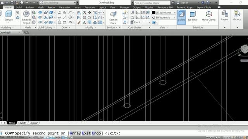The image size is (248, 139).
Task: Select the Rotate modify tool
Action: [x=90, y=17]
